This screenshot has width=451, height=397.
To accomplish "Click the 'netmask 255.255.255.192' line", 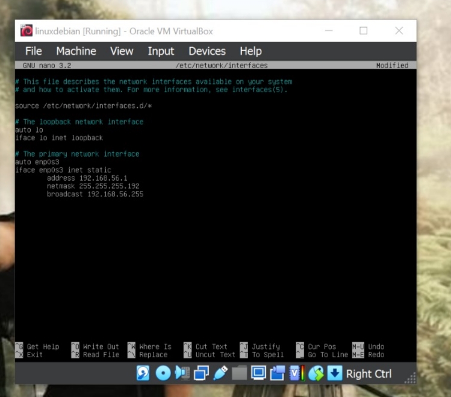I will (93, 186).
